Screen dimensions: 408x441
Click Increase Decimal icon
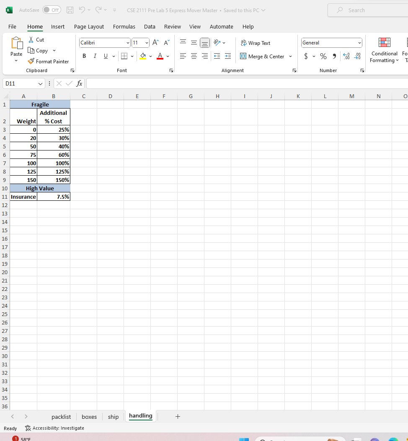[346, 56]
